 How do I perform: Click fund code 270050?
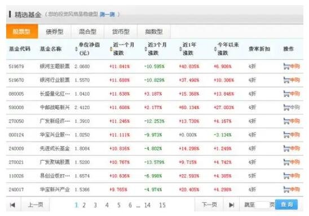coord(16,121)
